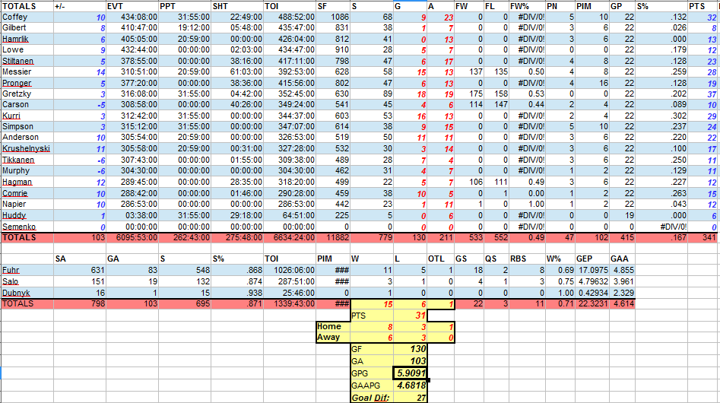Click the Gretzky player name cell
This screenshot has height=403, width=720.
[27, 94]
